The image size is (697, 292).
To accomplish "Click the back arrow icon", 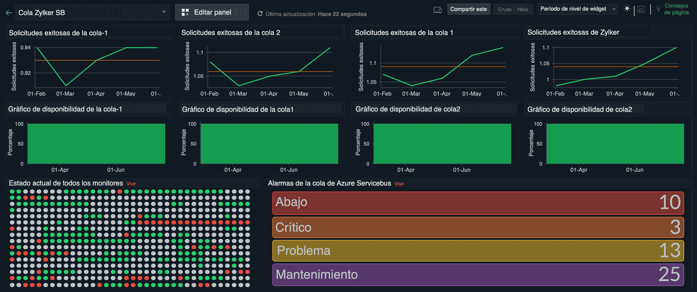I will coord(9,13).
